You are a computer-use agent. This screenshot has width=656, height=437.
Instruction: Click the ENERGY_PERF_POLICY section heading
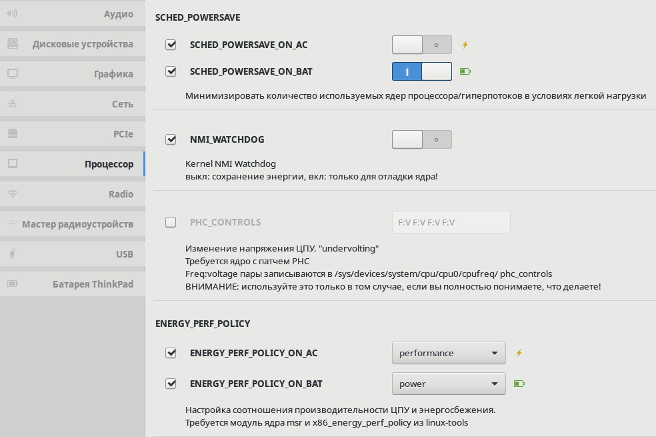click(x=203, y=324)
